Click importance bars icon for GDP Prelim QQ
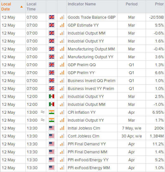 point(62,65)
